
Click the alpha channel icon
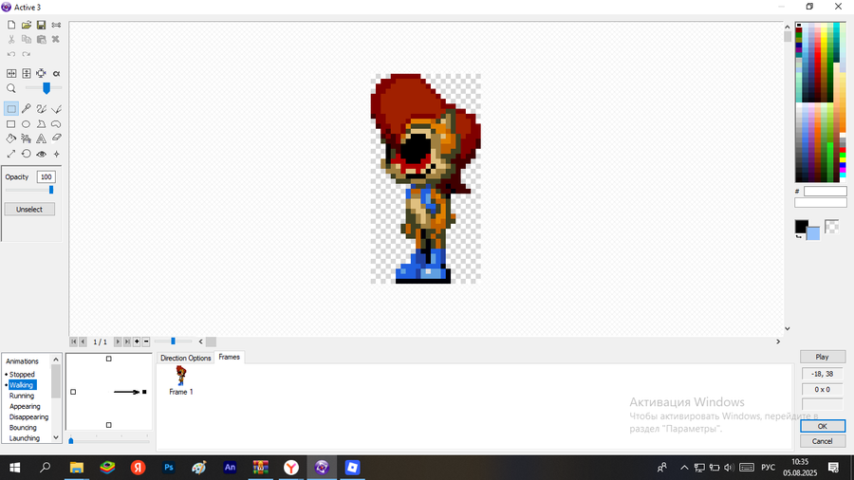56,73
